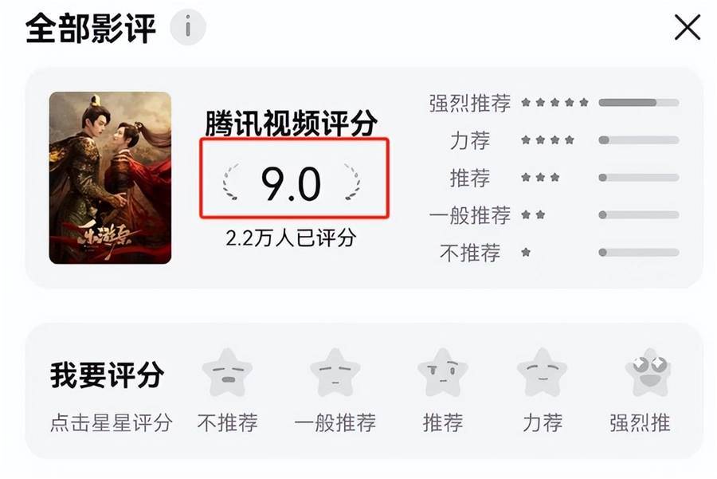Rate with the 不推荐 sleepy star

[x=227, y=372]
